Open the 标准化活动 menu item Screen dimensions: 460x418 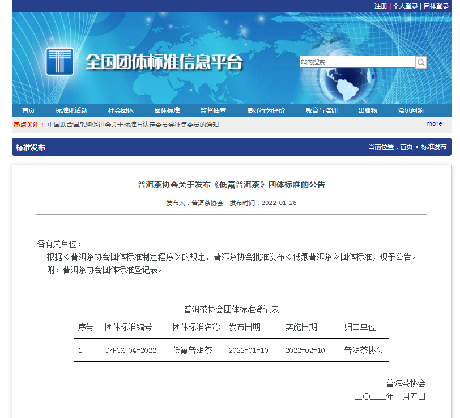tap(71, 110)
